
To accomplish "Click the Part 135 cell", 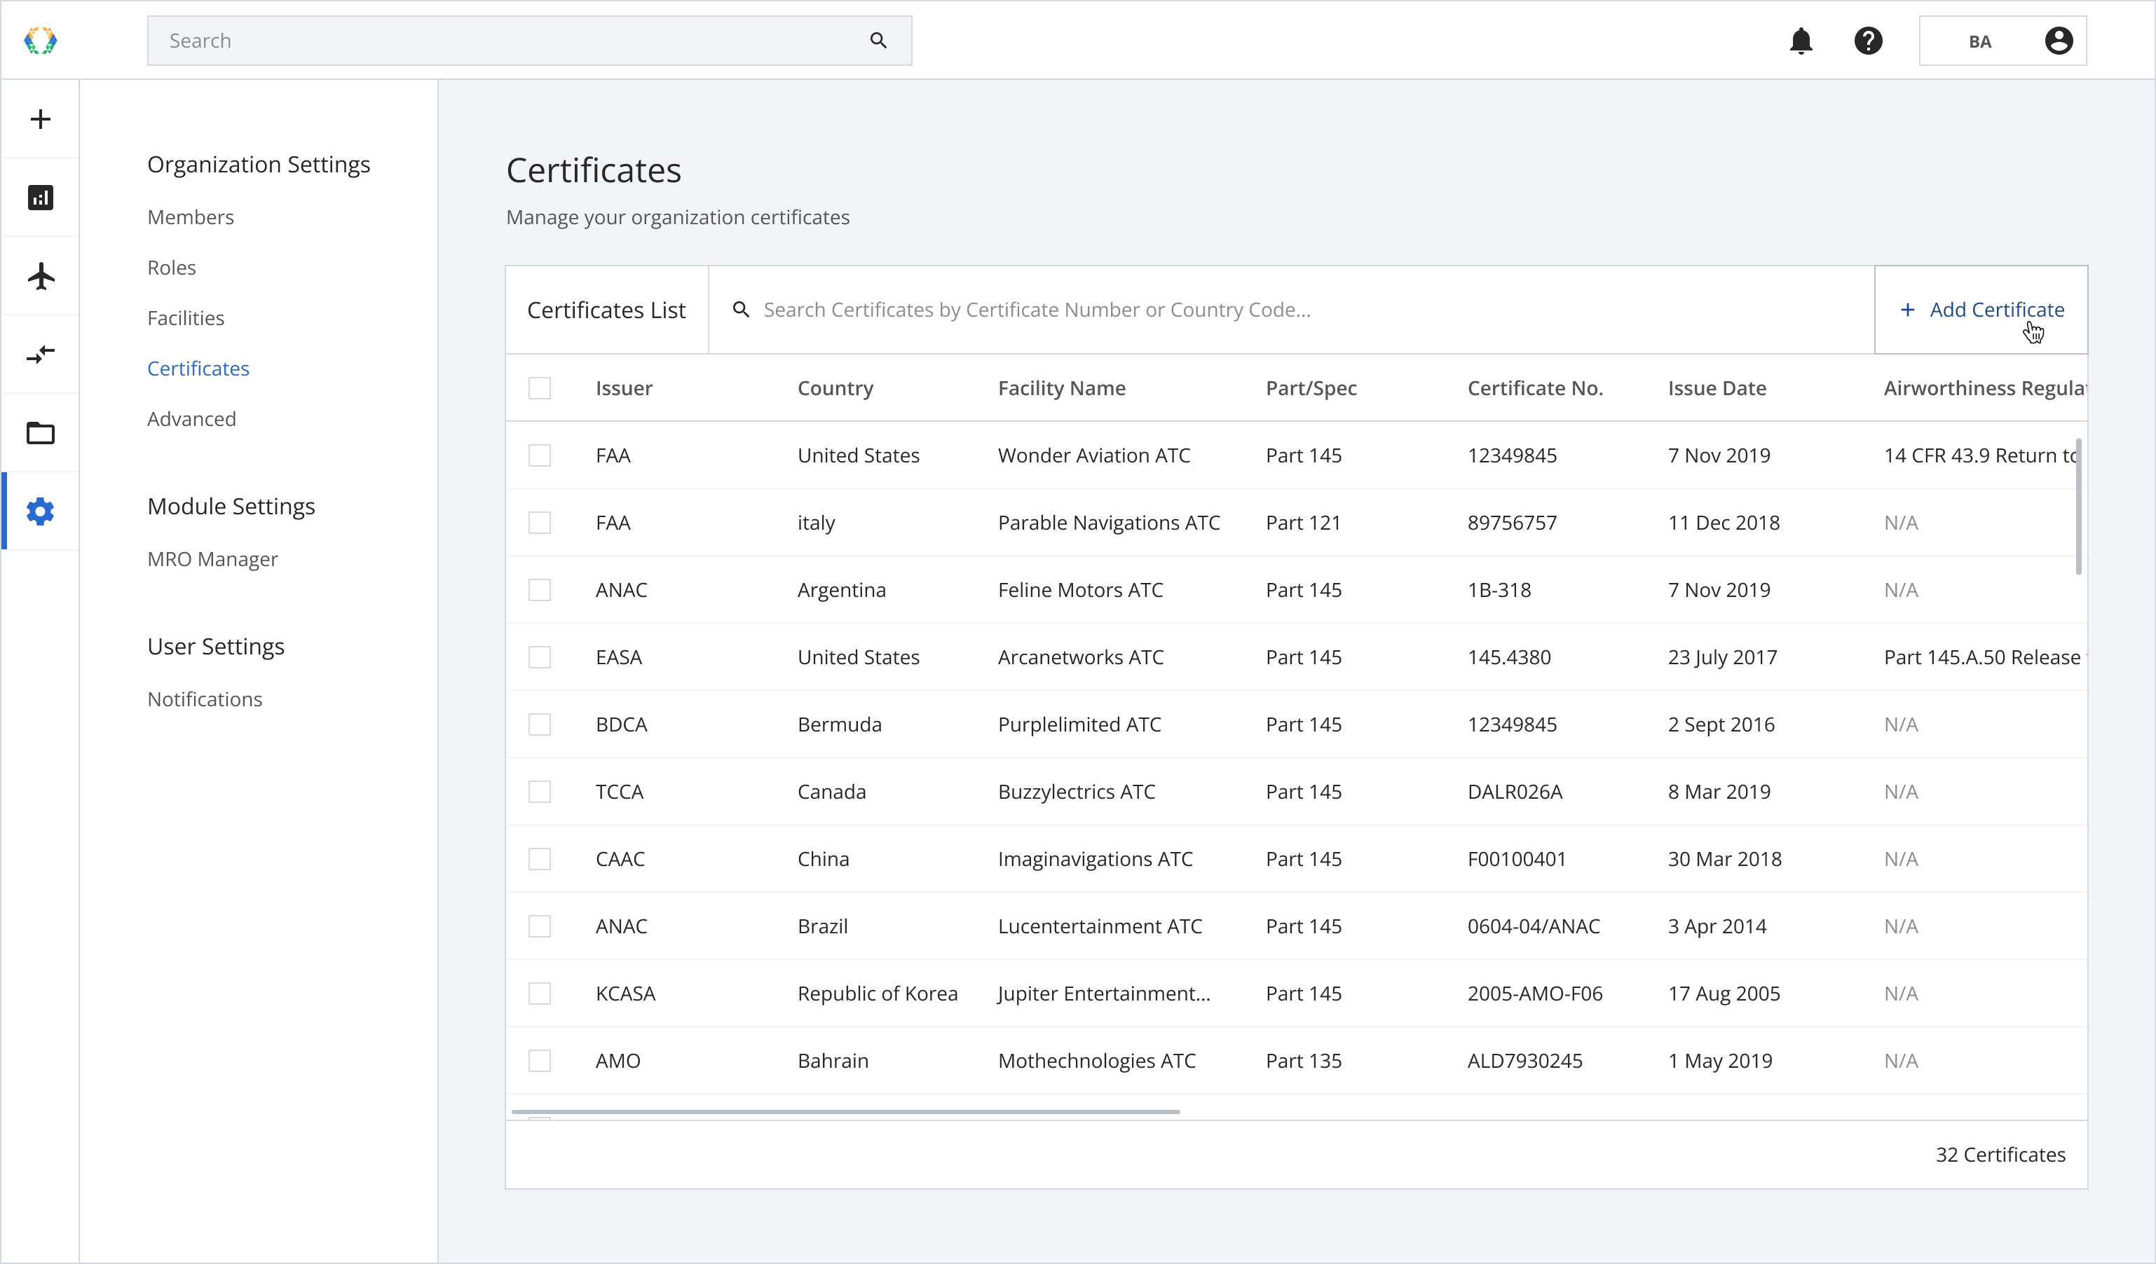I will (1303, 1061).
